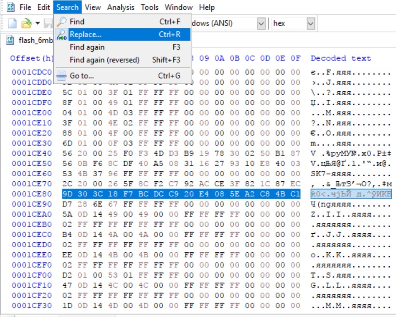This screenshot has height=317, width=396.
Task: Click the New file icon in toolbar
Action: pos(13,23)
